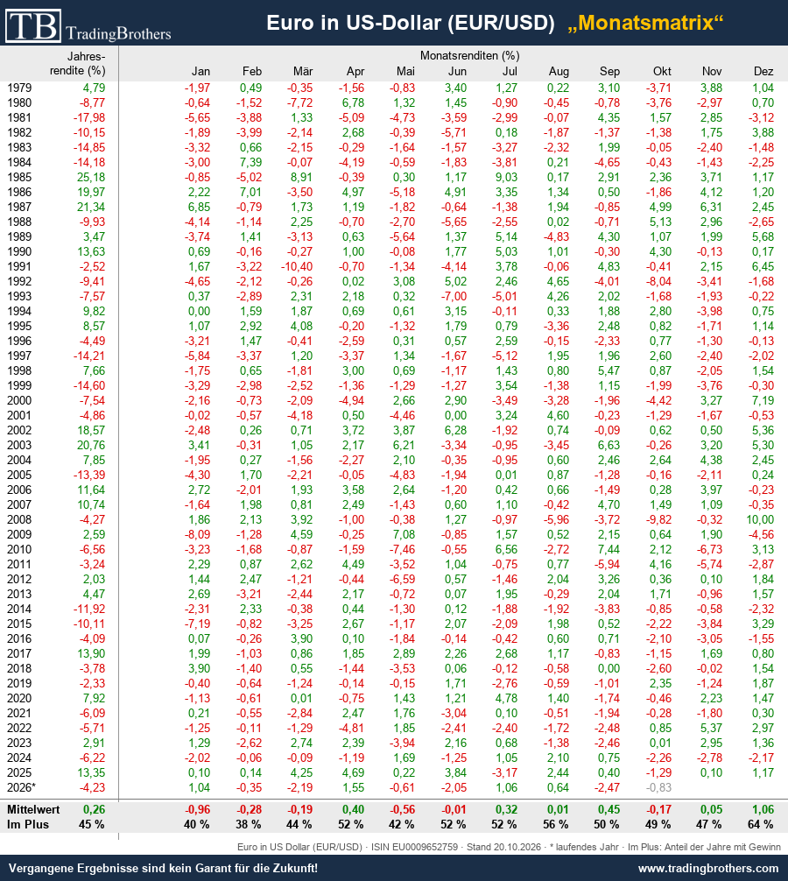Select the 2000 year row label
Viewport: 788px width, 881px height.
pyautogui.click(x=19, y=400)
